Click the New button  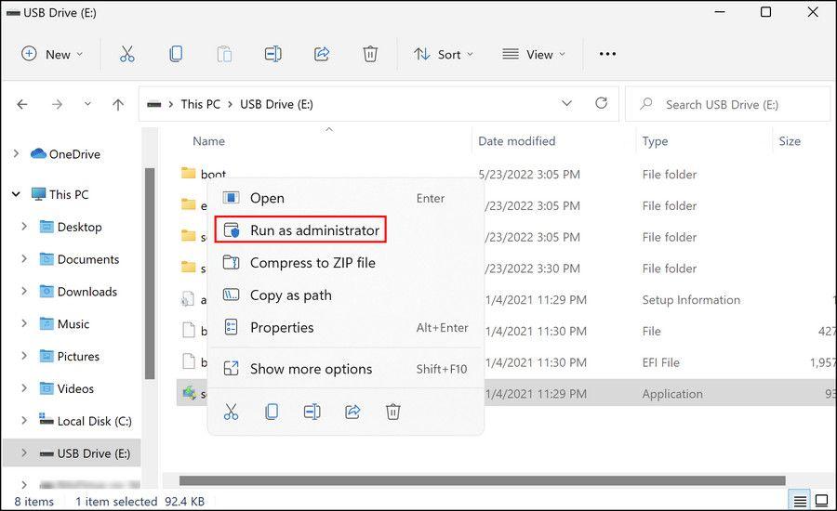tap(52, 54)
